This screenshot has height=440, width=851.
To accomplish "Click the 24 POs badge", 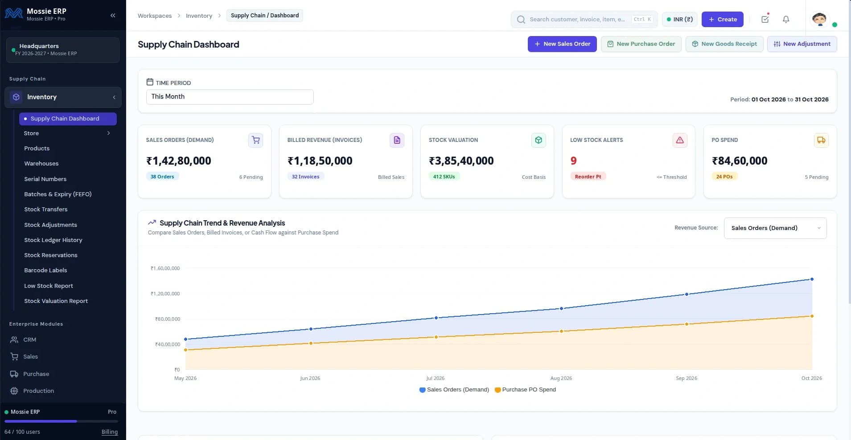I will pyautogui.click(x=724, y=177).
